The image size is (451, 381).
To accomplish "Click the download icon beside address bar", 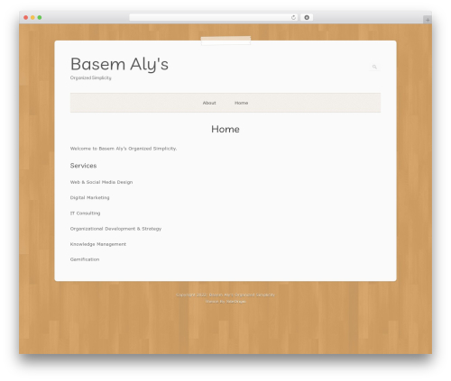I will tap(307, 17).
